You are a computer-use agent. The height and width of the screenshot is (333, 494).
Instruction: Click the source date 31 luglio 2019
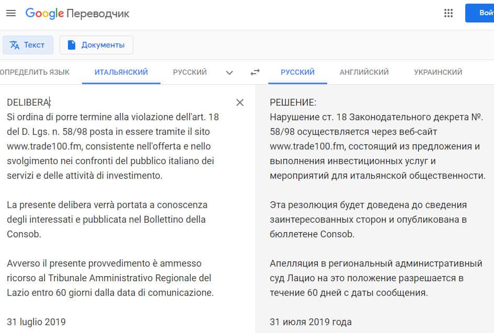tap(36, 322)
